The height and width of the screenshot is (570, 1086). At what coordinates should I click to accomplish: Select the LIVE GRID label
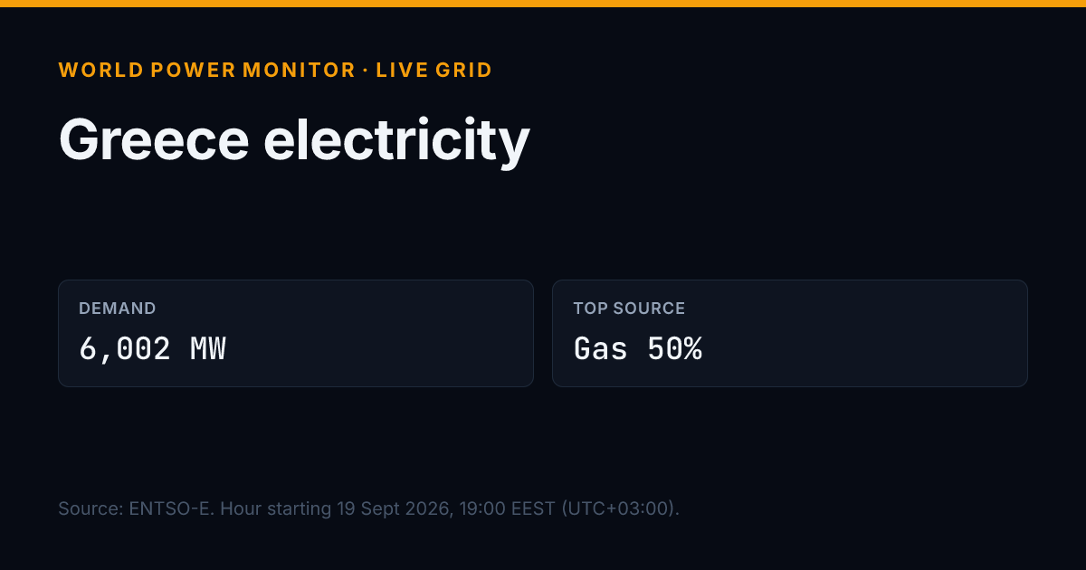pyautogui.click(x=434, y=70)
